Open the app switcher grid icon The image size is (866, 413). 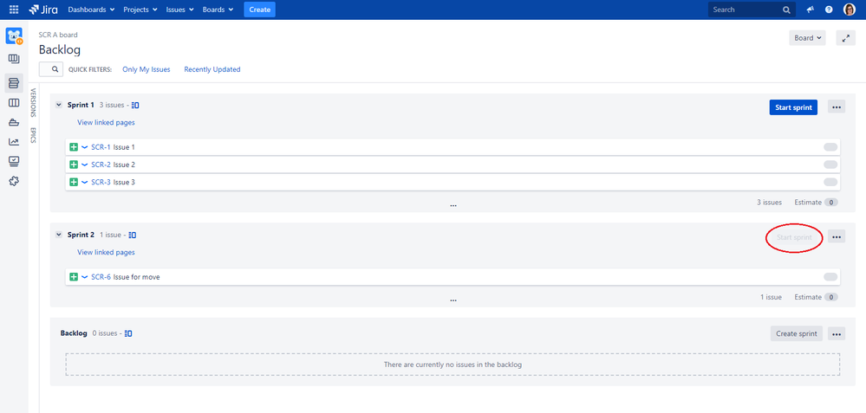(14, 10)
